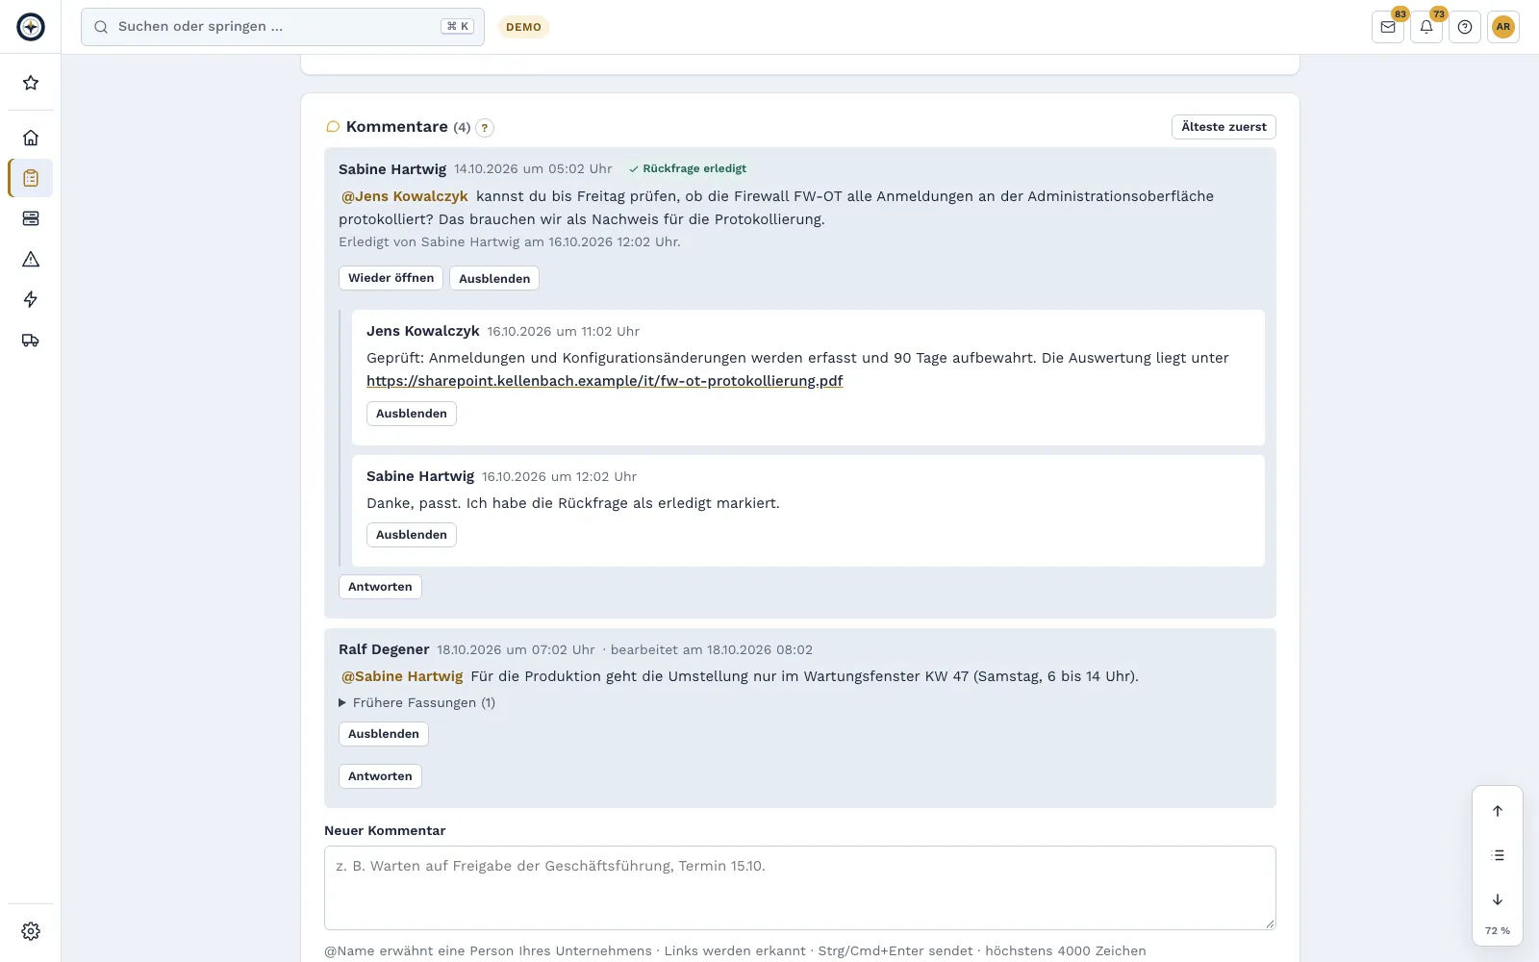Click the @Sabine Hartwig mention
The height and width of the screenshot is (962, 1539).
tap(402, 676)
